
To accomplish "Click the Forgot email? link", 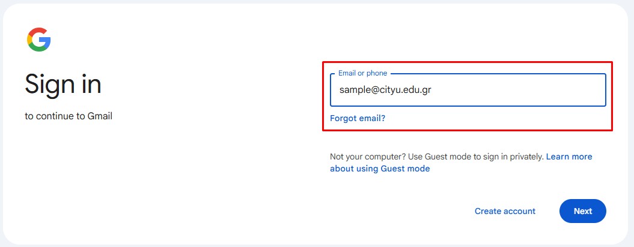I will pyautogui.click(x=358, y=118).
